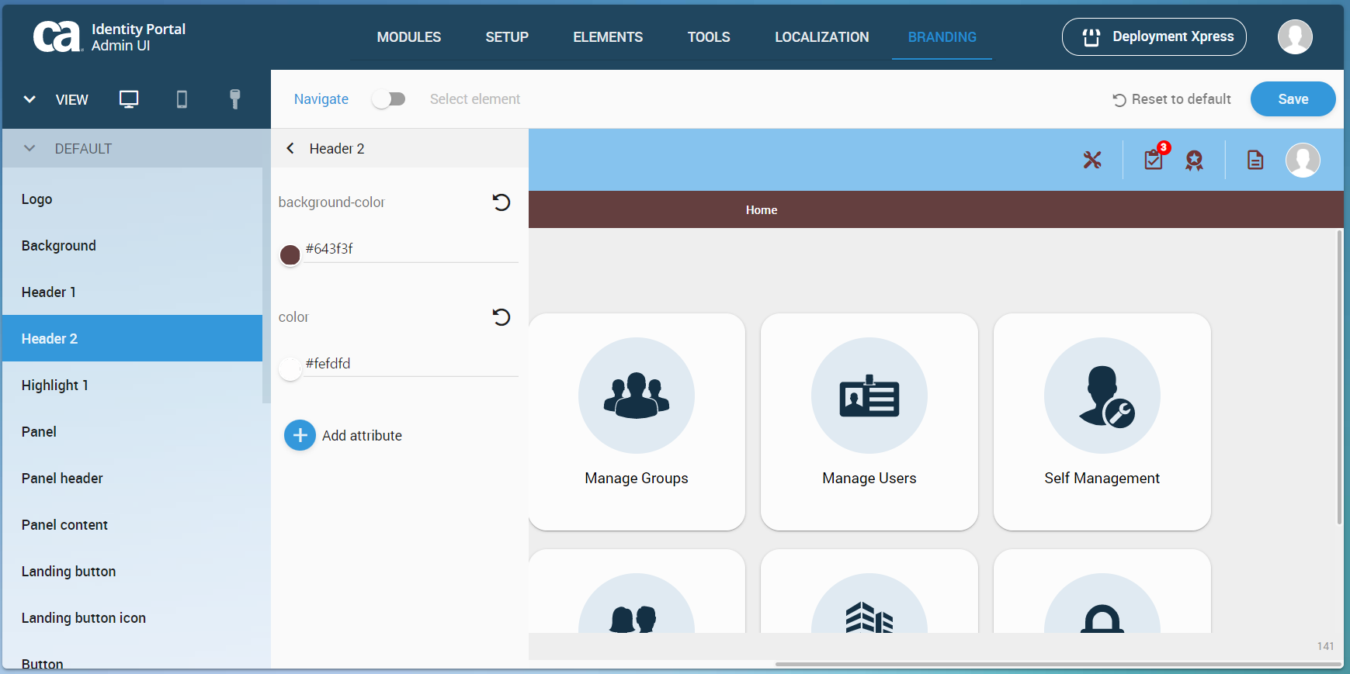The width and height of the screenshot is (1350, 674).
Task: Click the preview header user avatar
Action: (1303, 160)
